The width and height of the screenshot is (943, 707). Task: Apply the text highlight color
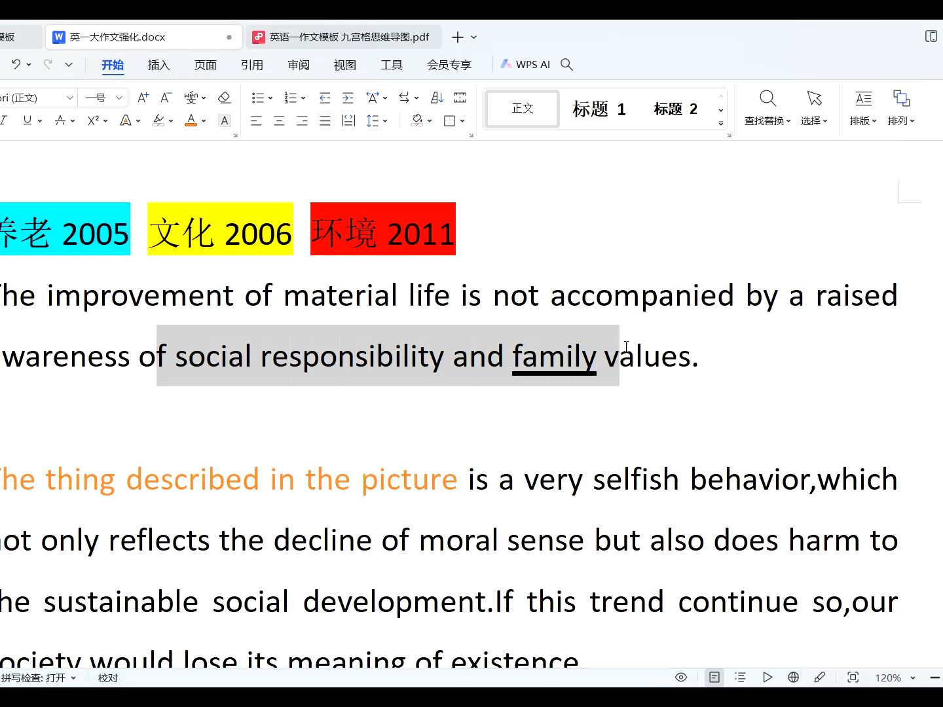158,120
